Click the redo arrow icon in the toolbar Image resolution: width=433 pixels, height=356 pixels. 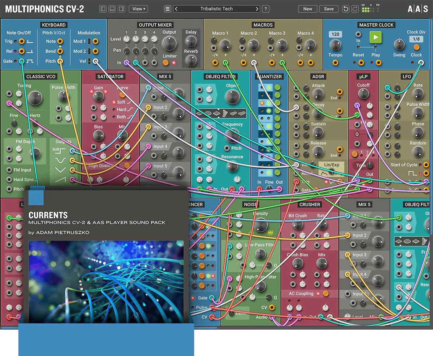(355, 9)
